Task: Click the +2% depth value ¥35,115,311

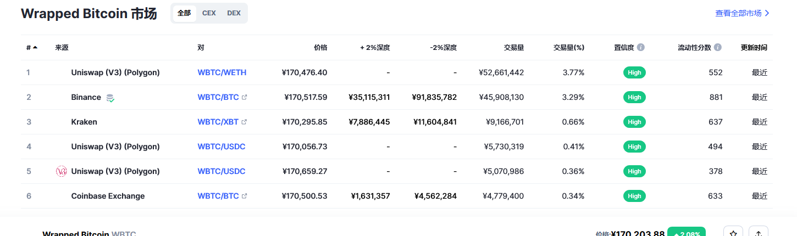Action: 369,97
